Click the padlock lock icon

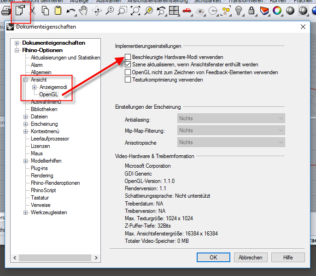[252, 11]
